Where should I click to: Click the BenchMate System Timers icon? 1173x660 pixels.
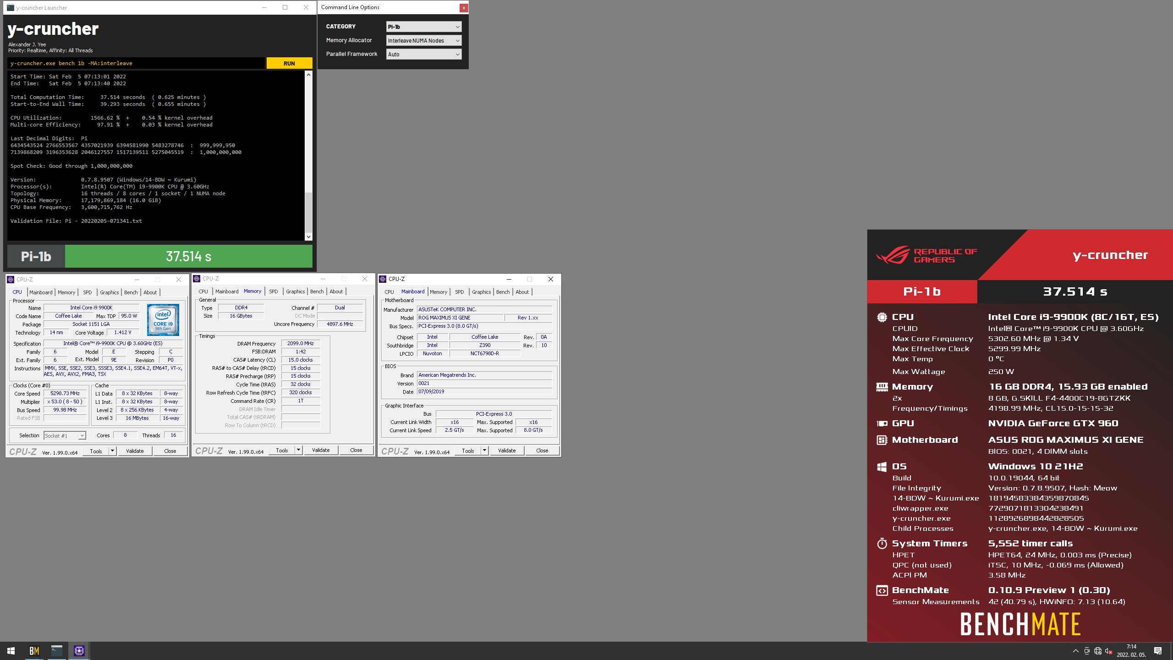pyautogui.click(x=882, y=544)
